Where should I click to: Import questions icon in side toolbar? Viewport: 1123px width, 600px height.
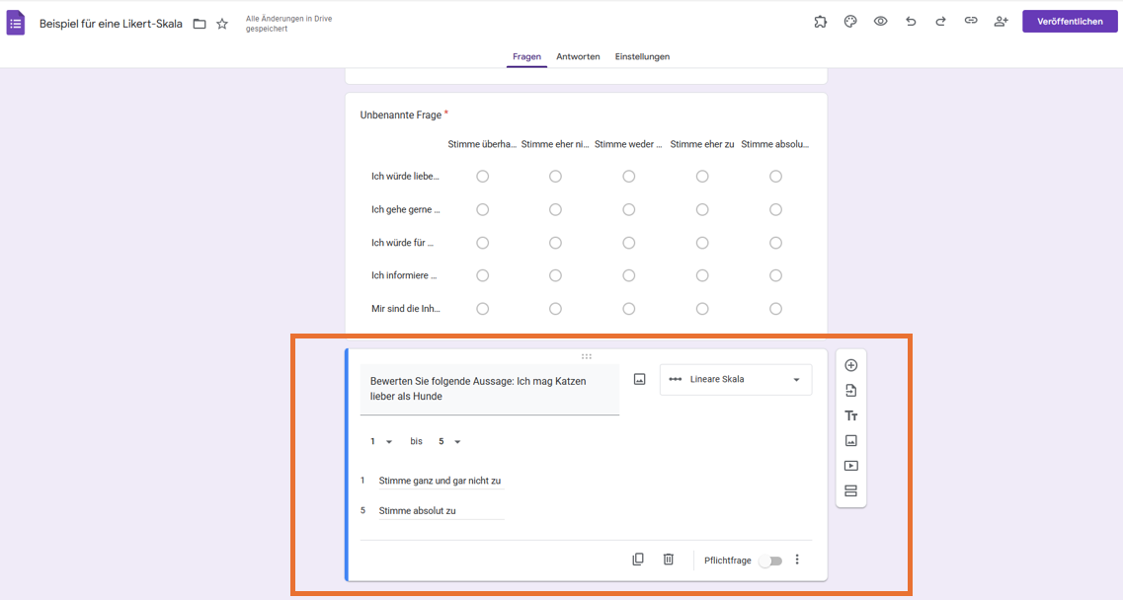click(850, 390)
